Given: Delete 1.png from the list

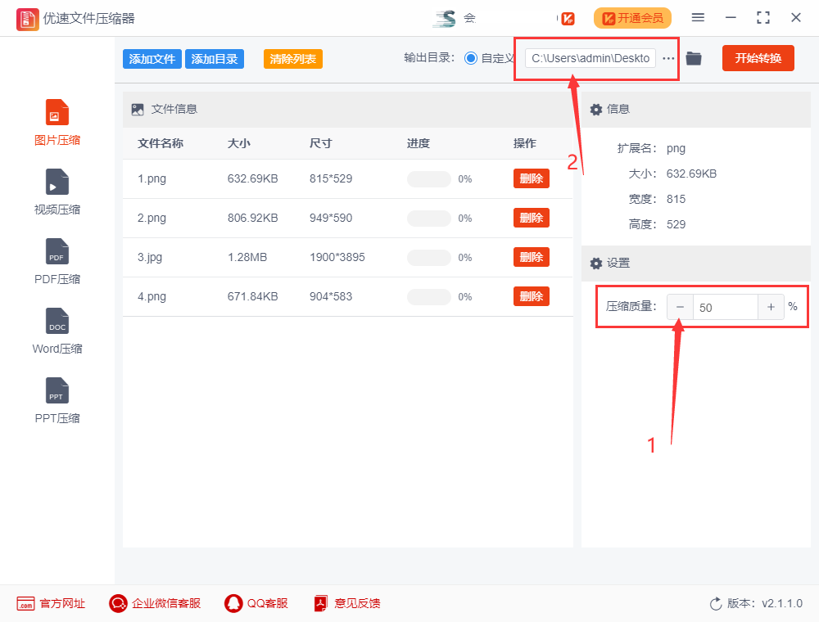Looking at the screenshot, I should pyautogui.click(x=532, y=178).
